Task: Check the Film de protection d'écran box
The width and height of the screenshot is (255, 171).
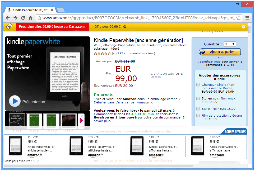Action: [x=198, y=116]
